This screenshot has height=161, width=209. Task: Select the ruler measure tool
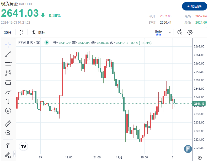(x=8, y=124)
